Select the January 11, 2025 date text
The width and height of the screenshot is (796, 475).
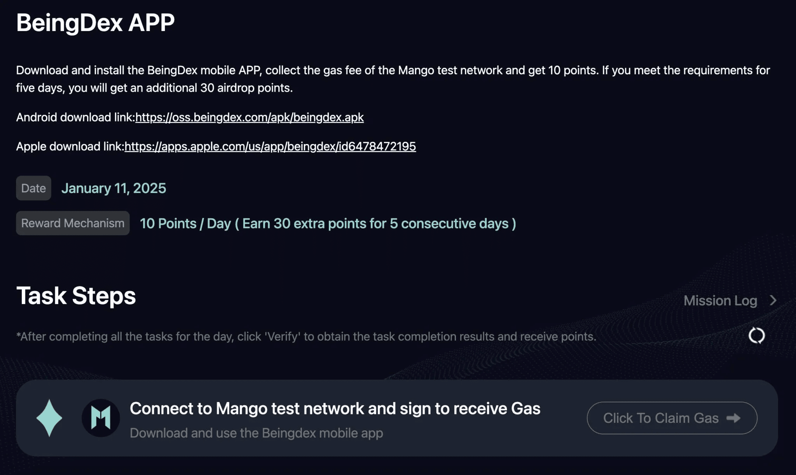(113, 188)
